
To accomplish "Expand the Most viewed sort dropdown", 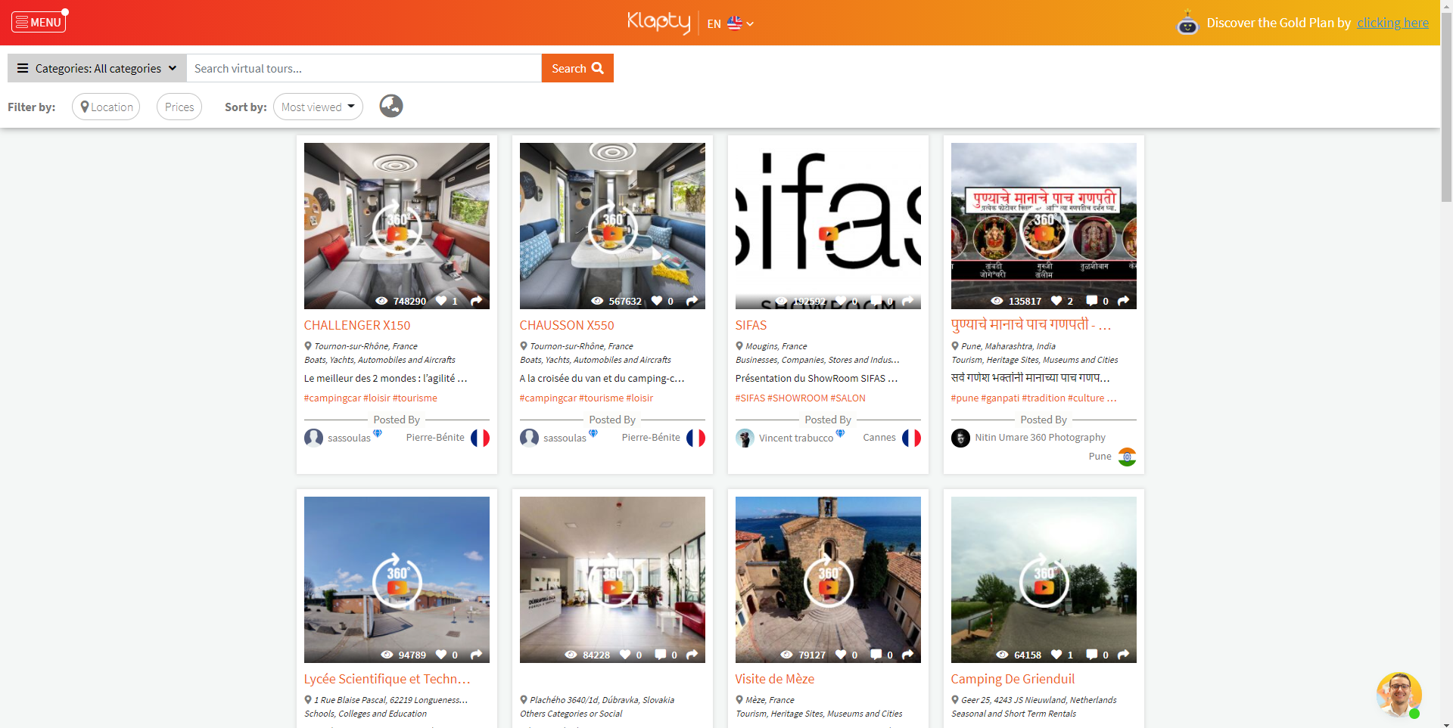I will pyautogui.click(x=318, y=107).
